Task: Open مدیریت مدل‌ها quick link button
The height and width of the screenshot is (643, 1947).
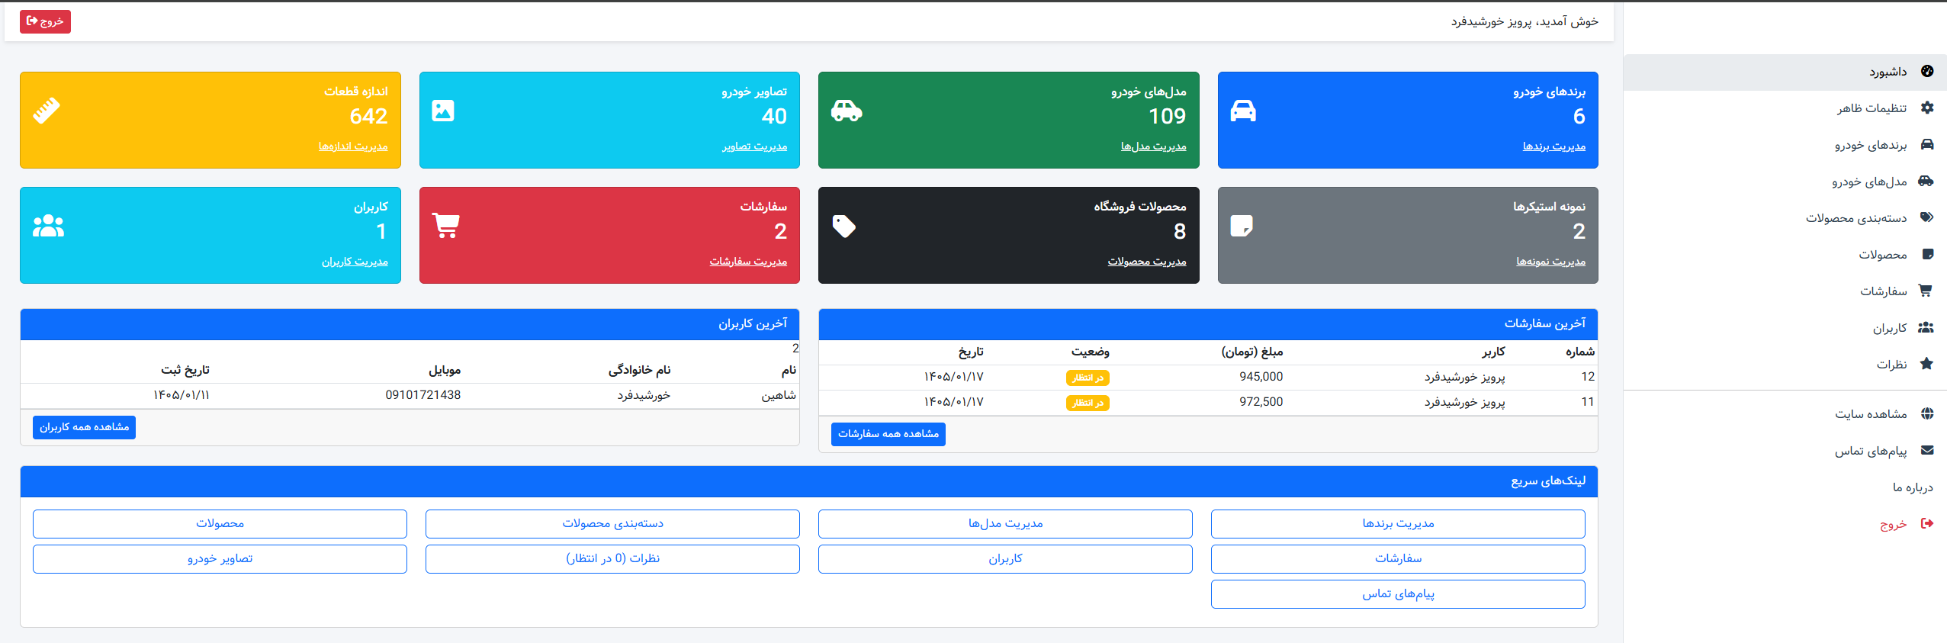Action: coord(1005,524)
